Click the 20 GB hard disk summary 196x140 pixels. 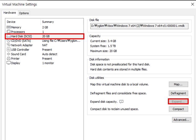coord(46,36)
